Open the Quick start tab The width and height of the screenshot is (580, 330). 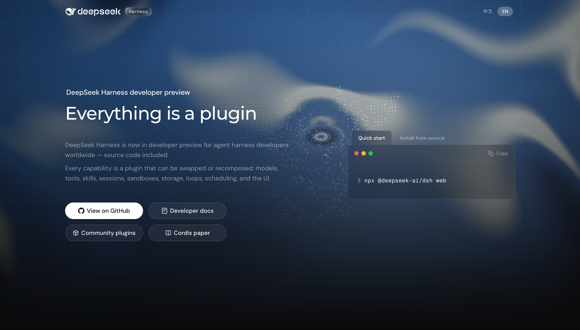(x=372, y=138)
